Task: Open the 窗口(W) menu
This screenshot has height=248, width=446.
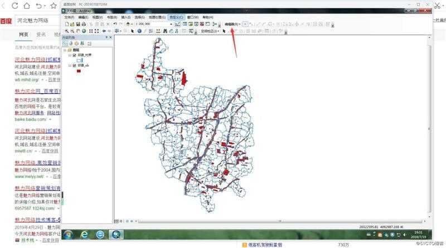Action: (x=192, y=17)
